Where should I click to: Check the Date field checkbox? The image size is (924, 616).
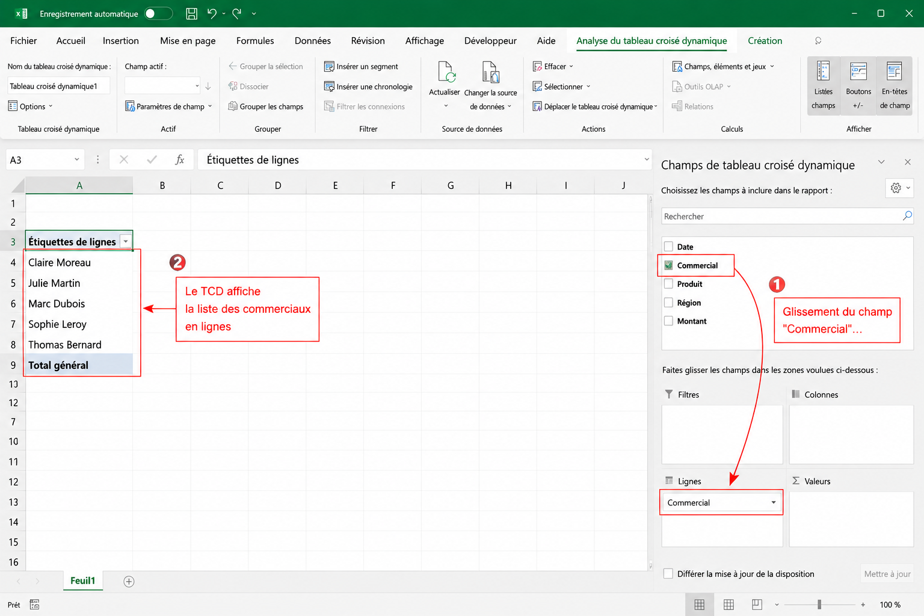coord(668,247)
